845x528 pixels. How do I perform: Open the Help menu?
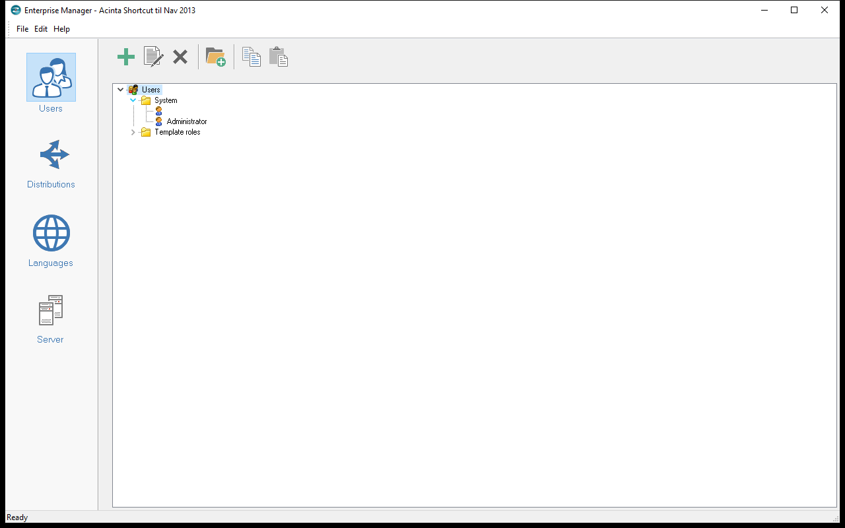61,29
